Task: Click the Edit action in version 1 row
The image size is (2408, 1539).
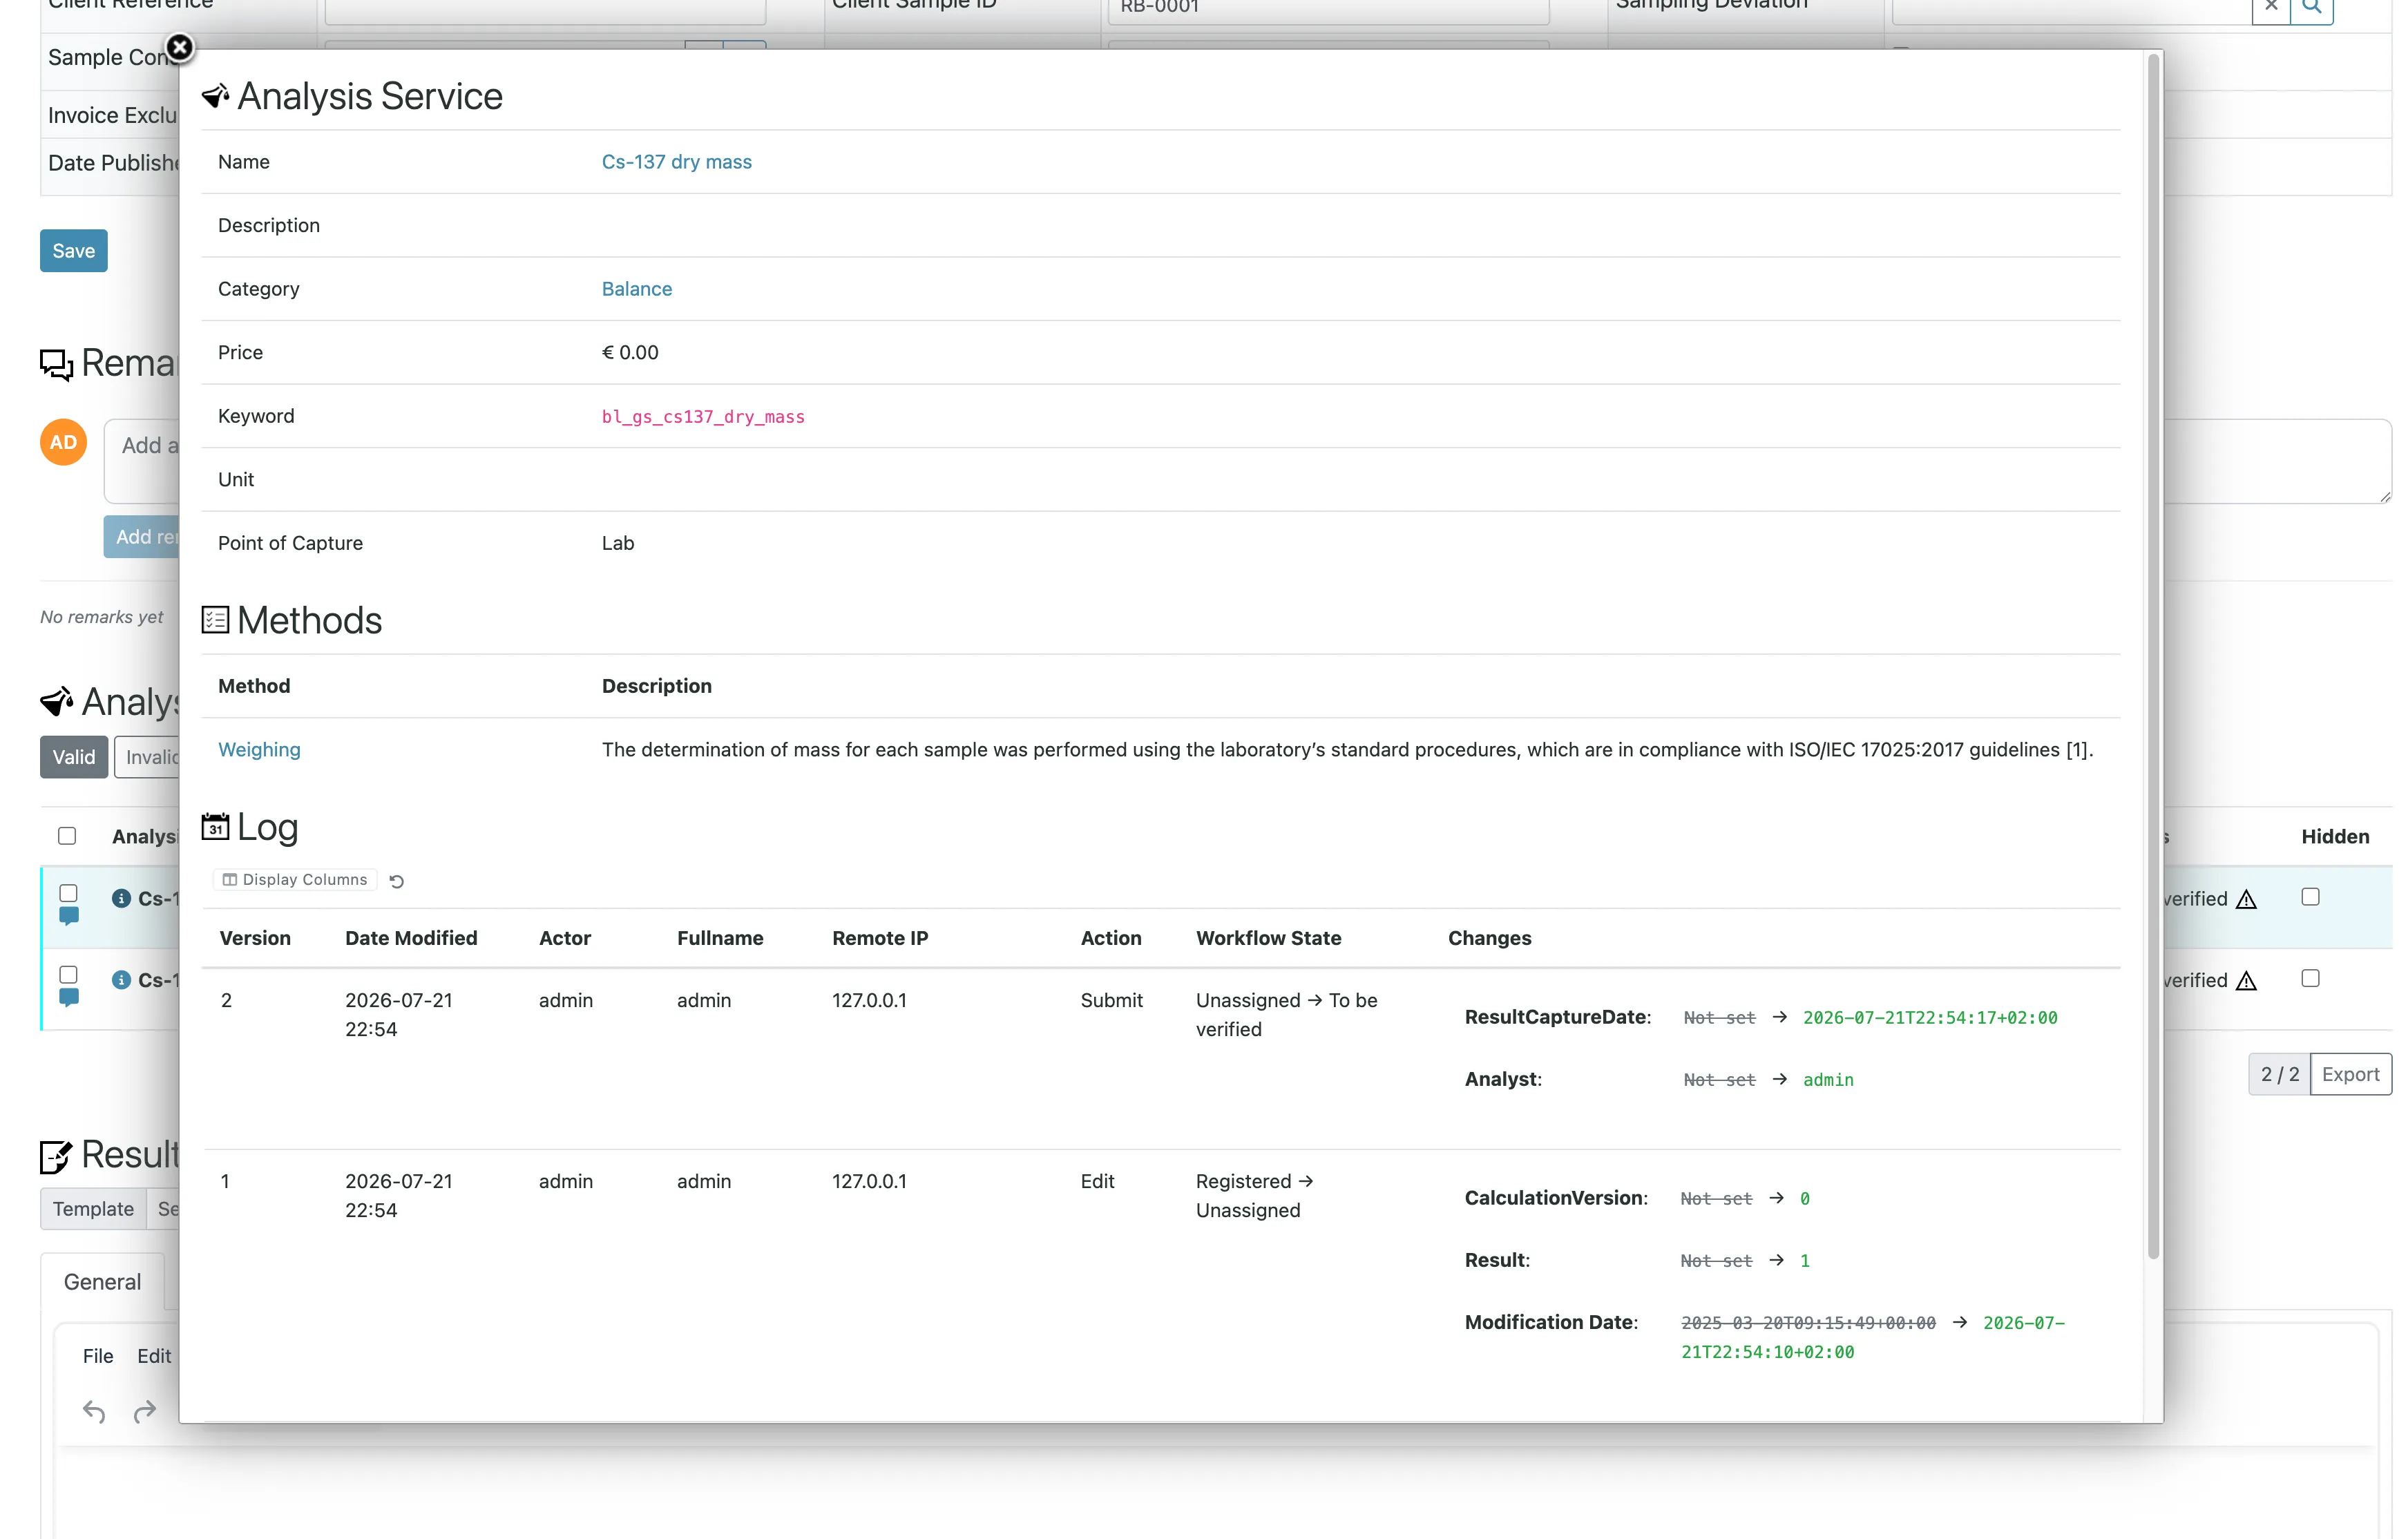Action: [1097, 1181]
